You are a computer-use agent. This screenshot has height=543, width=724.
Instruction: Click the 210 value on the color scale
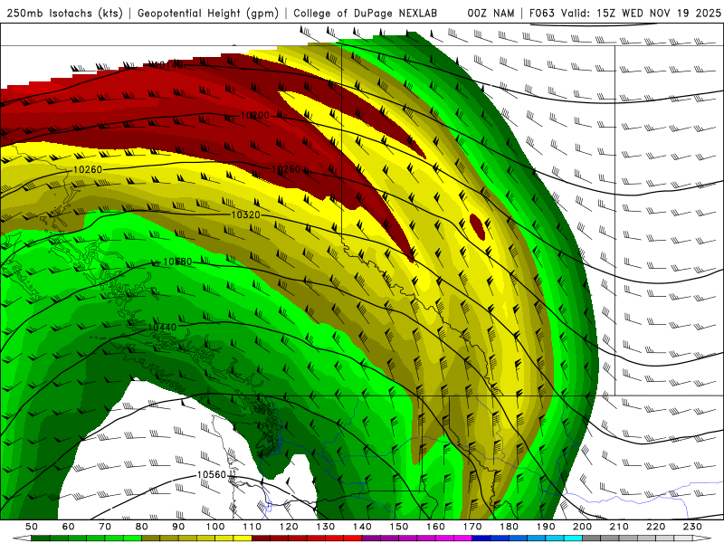pos(619,527)
